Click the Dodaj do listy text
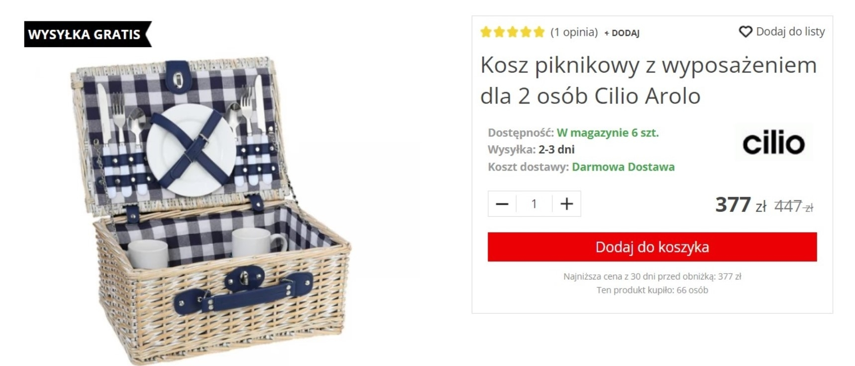 point(790,31)
